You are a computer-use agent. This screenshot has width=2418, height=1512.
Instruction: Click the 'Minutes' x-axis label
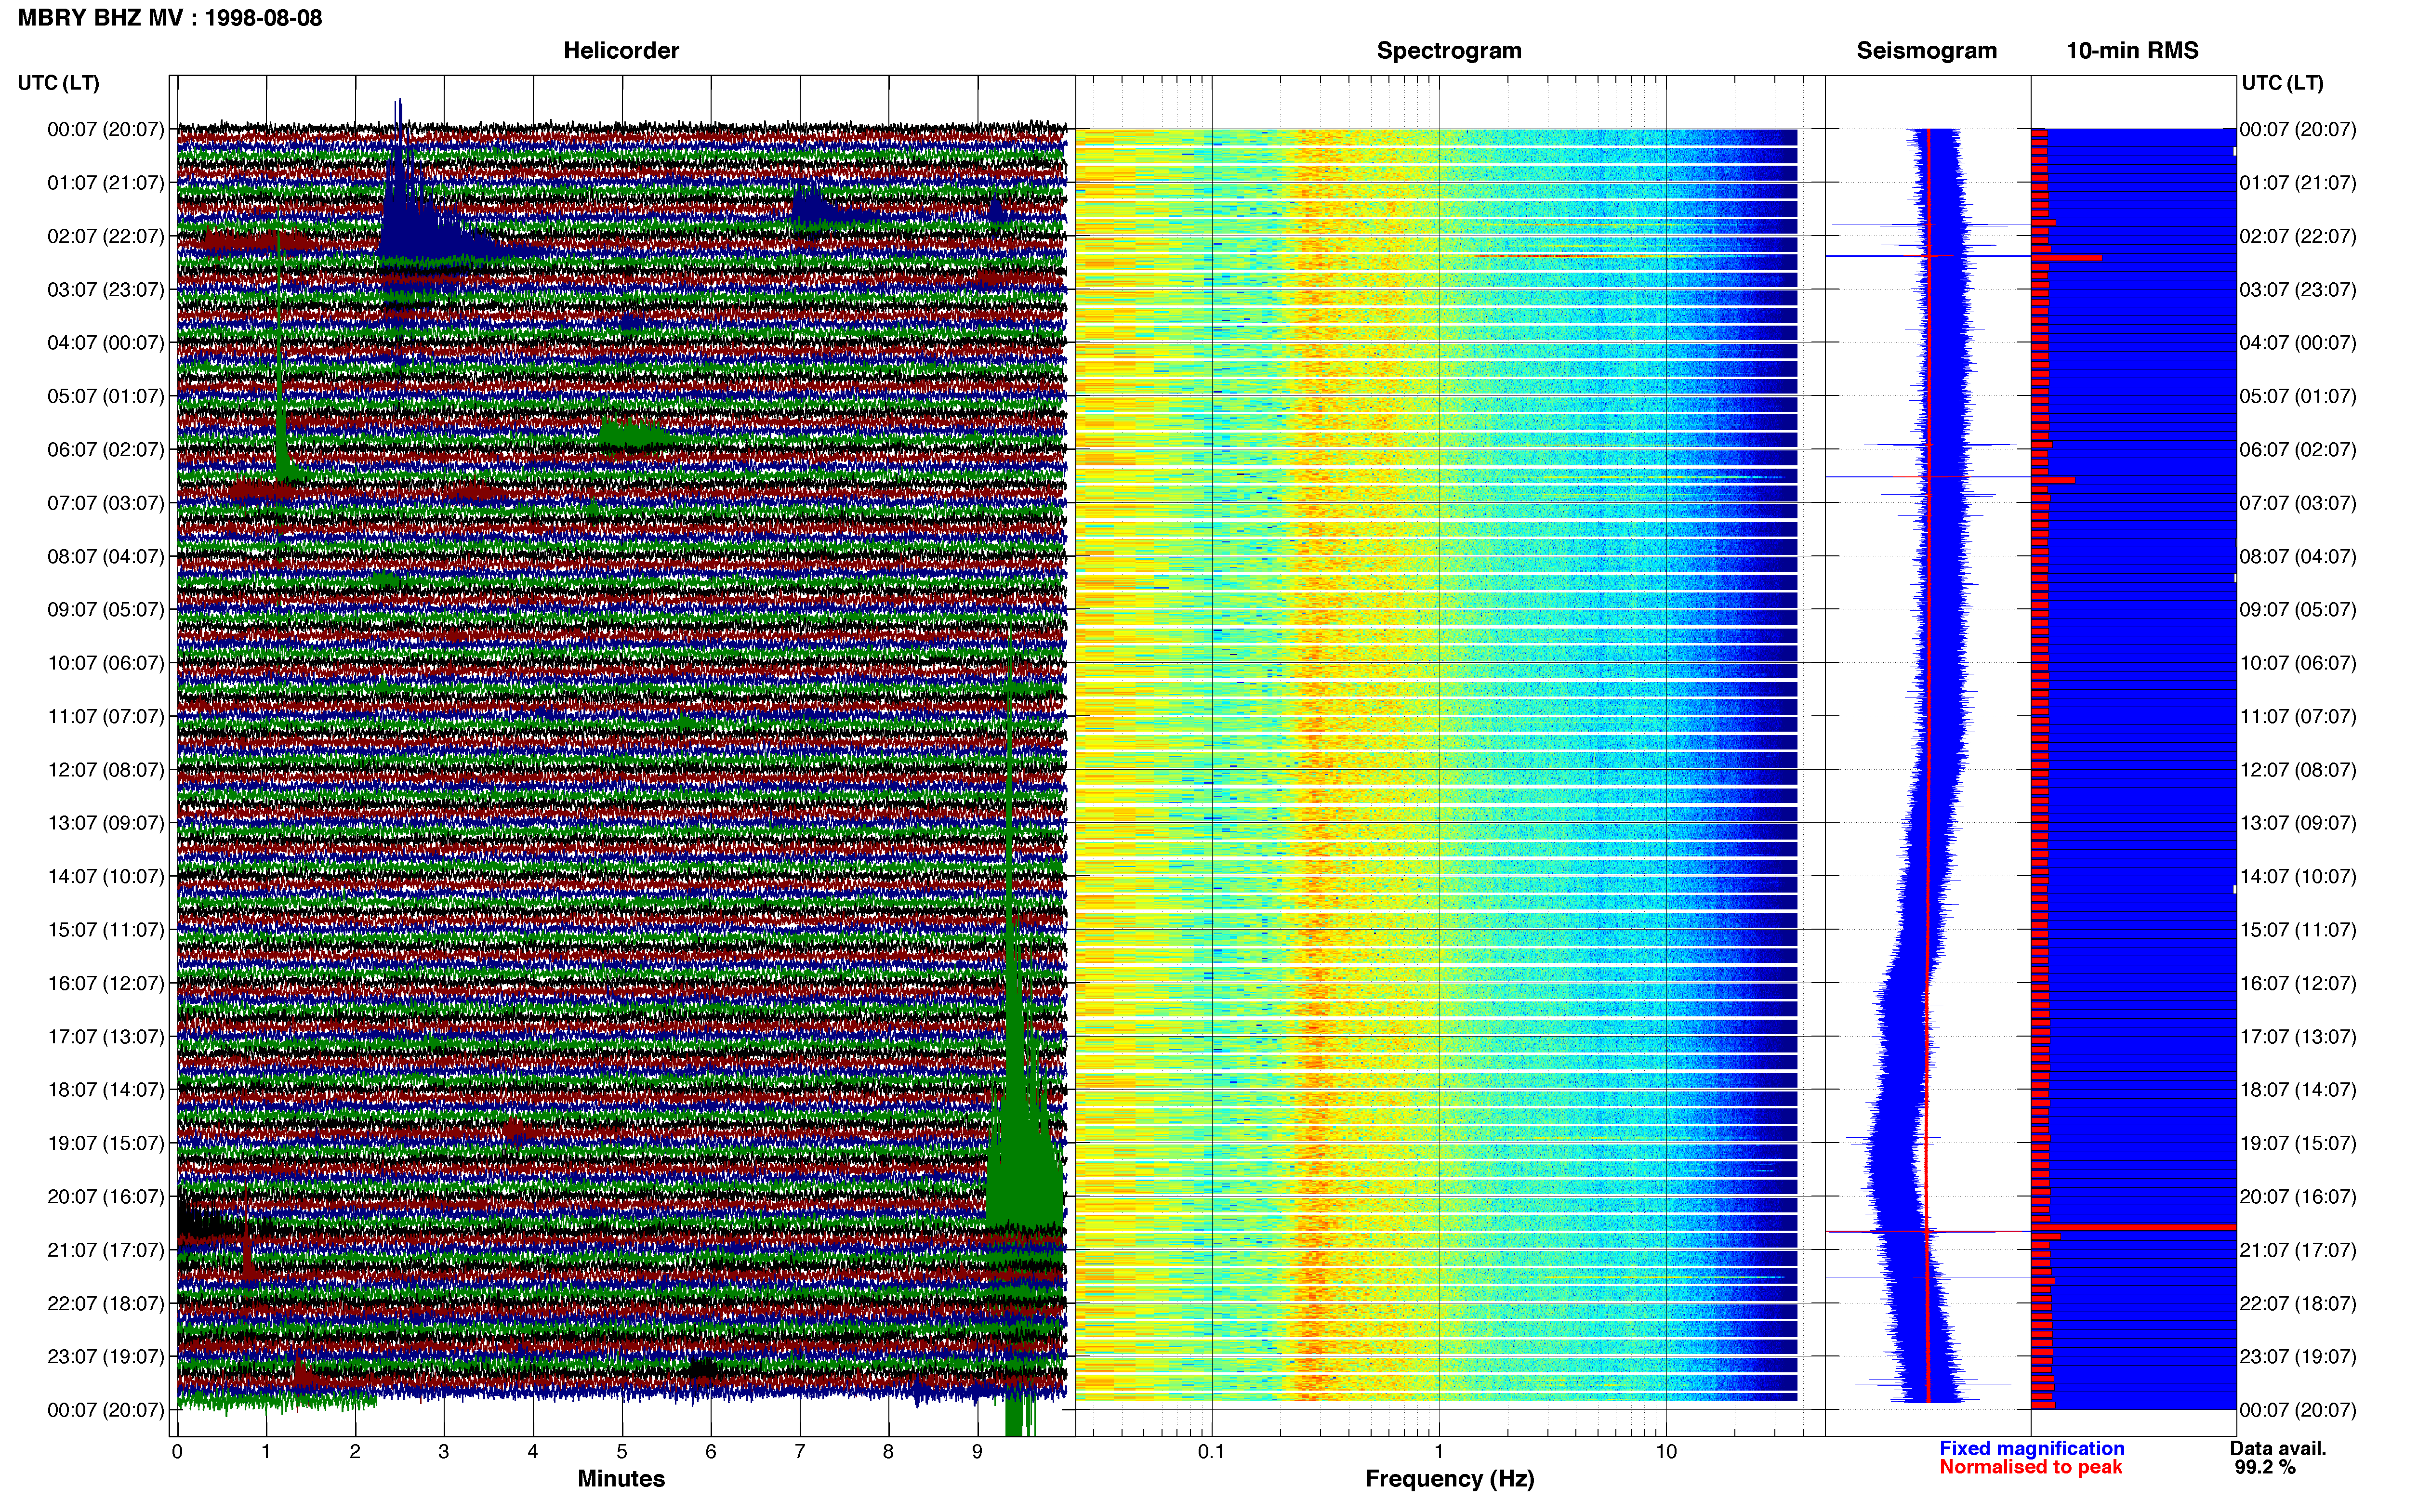(621, 1478)
